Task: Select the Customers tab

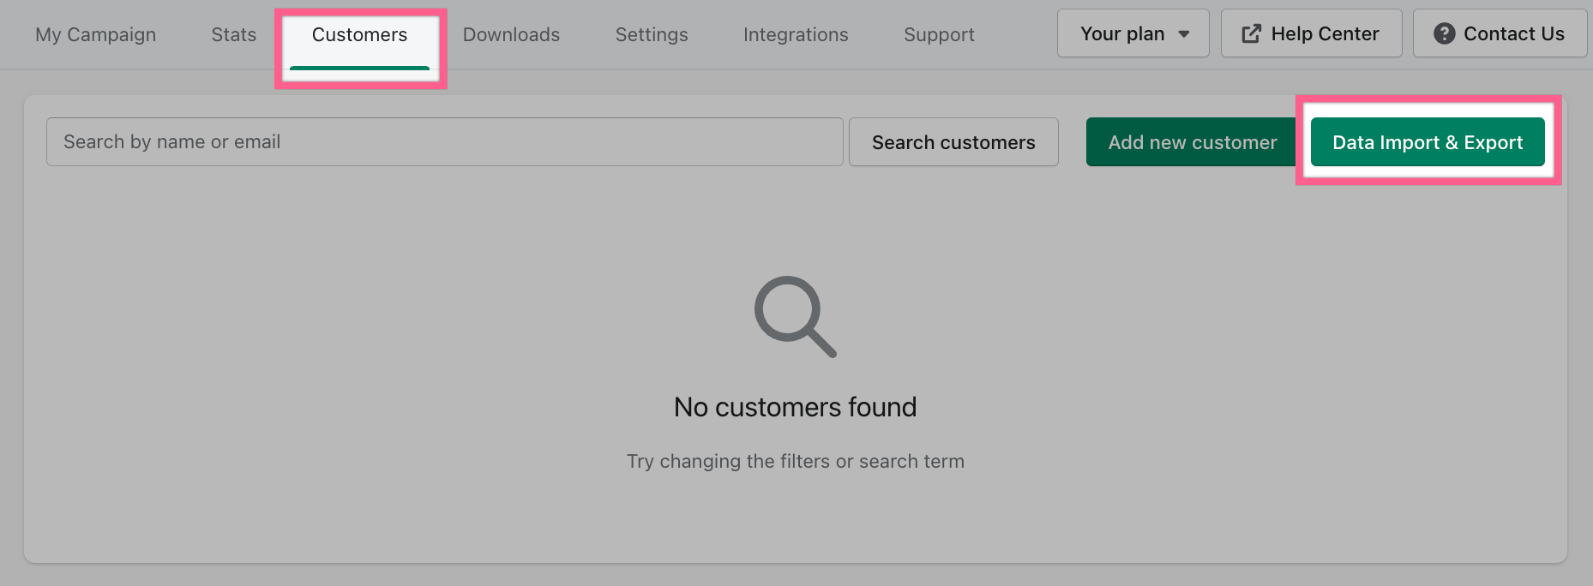Action: [x=359, y=35]
